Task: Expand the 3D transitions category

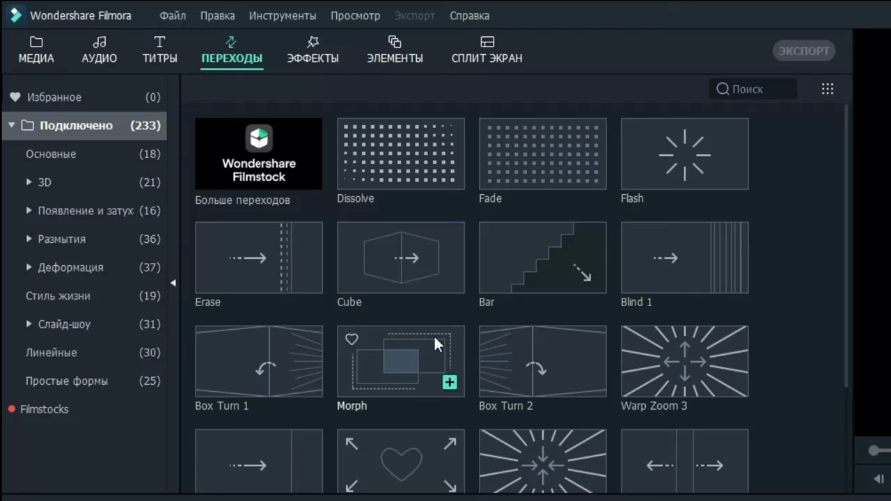Action: [x=29, y=182]
